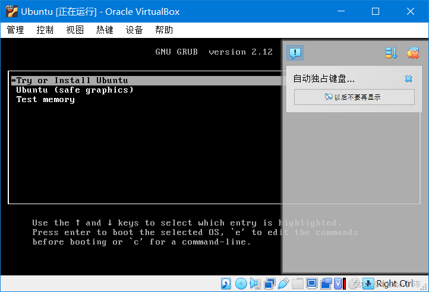This screenshot has height=292, width=429.
Task: Open the 热键 menu
Action: (x=105, y=30)
